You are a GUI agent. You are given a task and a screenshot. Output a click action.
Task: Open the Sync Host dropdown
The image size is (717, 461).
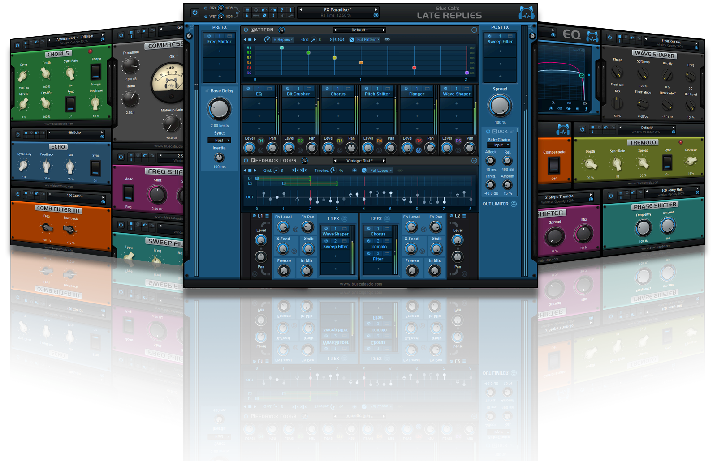(219, 140)
